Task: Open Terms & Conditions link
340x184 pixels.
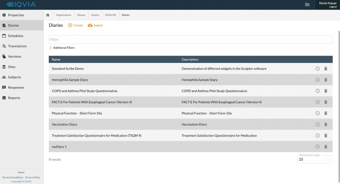Action: pos(13,177)
